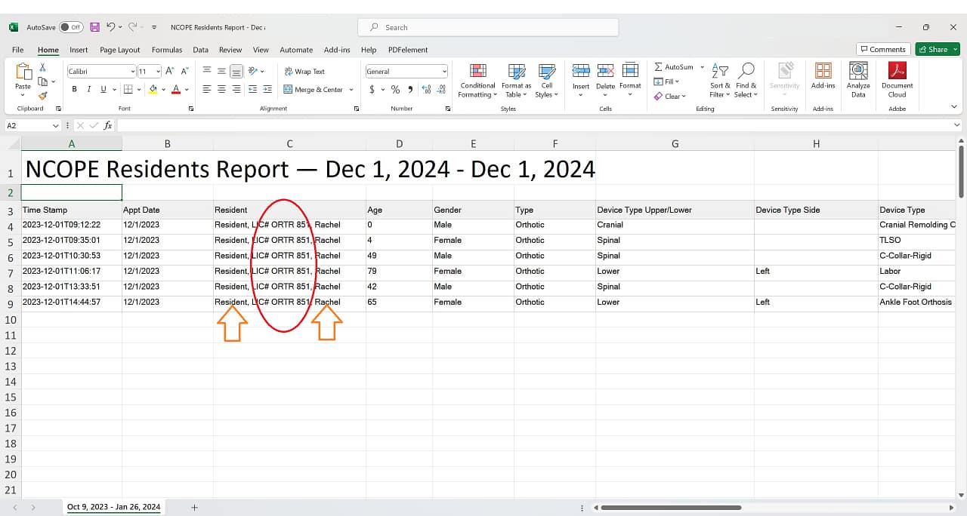The height and width of the screenshot is (516, 967).
Task: Click the Find & Select magnifier
Action: tap(746, 72)
